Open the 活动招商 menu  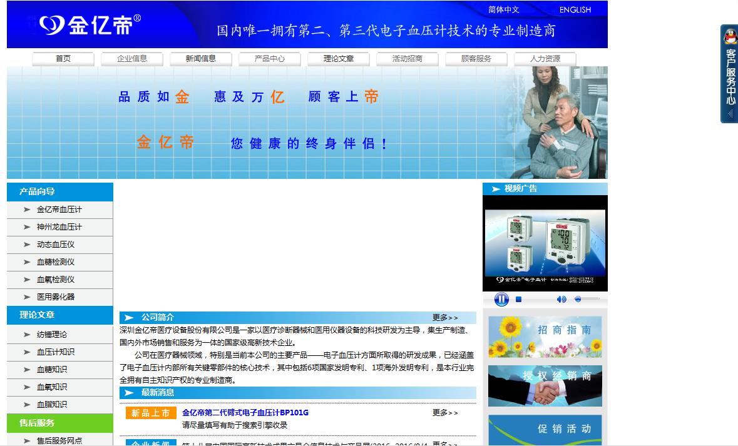point(407,59)
